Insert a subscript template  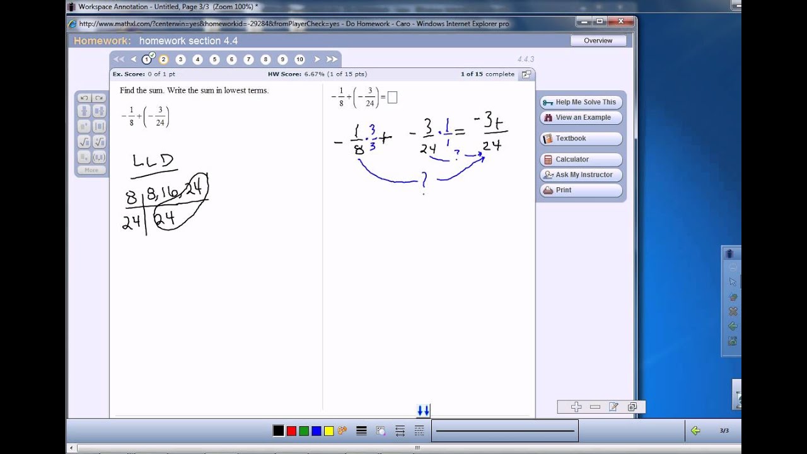[x=84, y=157]
